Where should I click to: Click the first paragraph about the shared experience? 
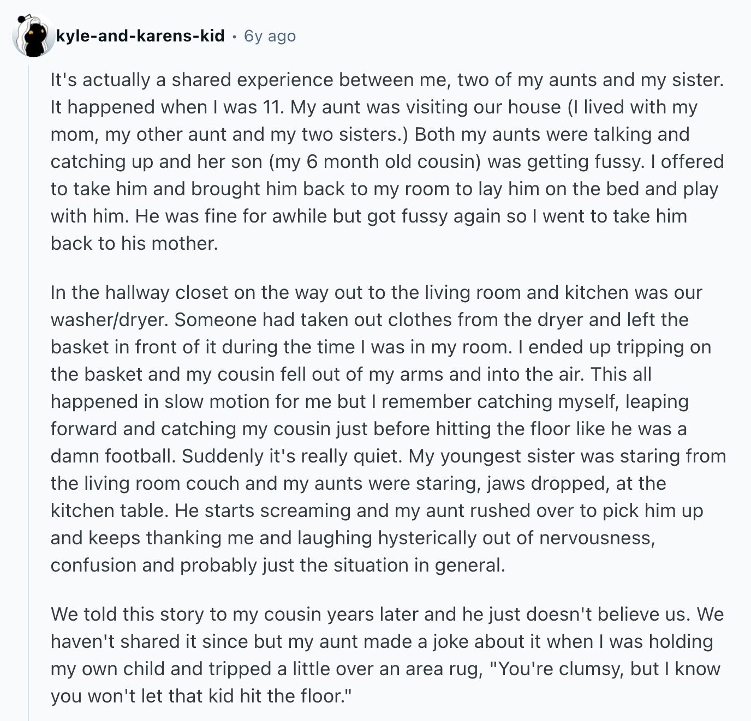(388, 161)
